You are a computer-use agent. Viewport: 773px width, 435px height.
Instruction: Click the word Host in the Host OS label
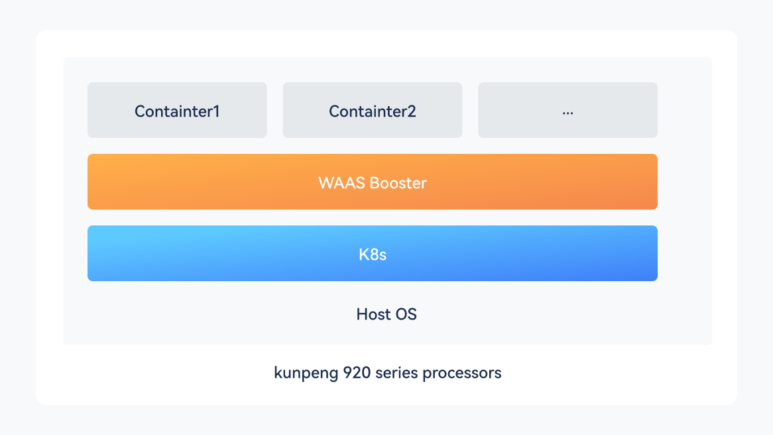pos(373,314)
